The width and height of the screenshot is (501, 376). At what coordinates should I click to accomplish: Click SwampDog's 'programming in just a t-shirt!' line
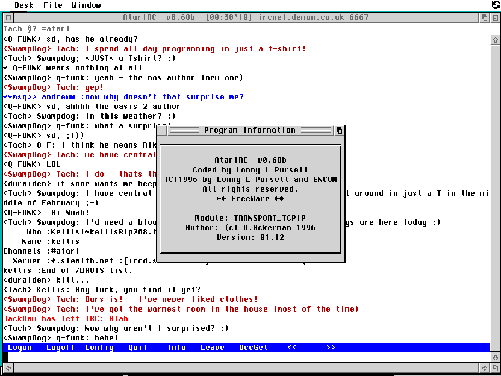click(x=155, y=49)
